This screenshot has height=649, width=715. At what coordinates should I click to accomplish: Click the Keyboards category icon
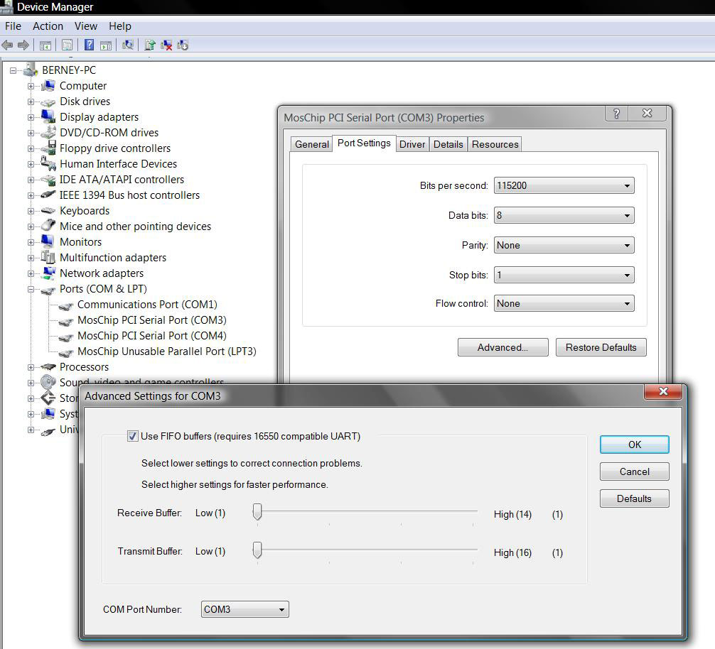coord(48,210)
